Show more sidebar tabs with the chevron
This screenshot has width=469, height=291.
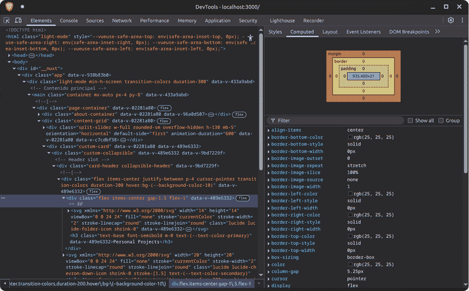pos(438,32)
